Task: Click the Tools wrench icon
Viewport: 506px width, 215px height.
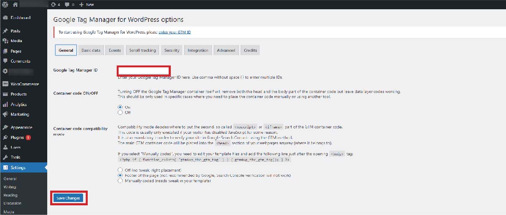Action: (x=5, y=158)
